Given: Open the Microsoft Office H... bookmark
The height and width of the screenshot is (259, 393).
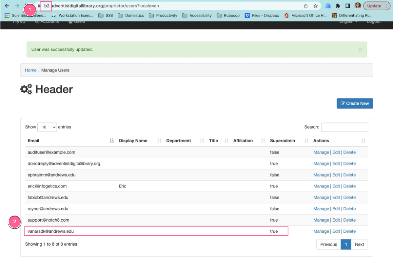Looking at the screenshot, I should pyautogui.click(x=305, y=15).
